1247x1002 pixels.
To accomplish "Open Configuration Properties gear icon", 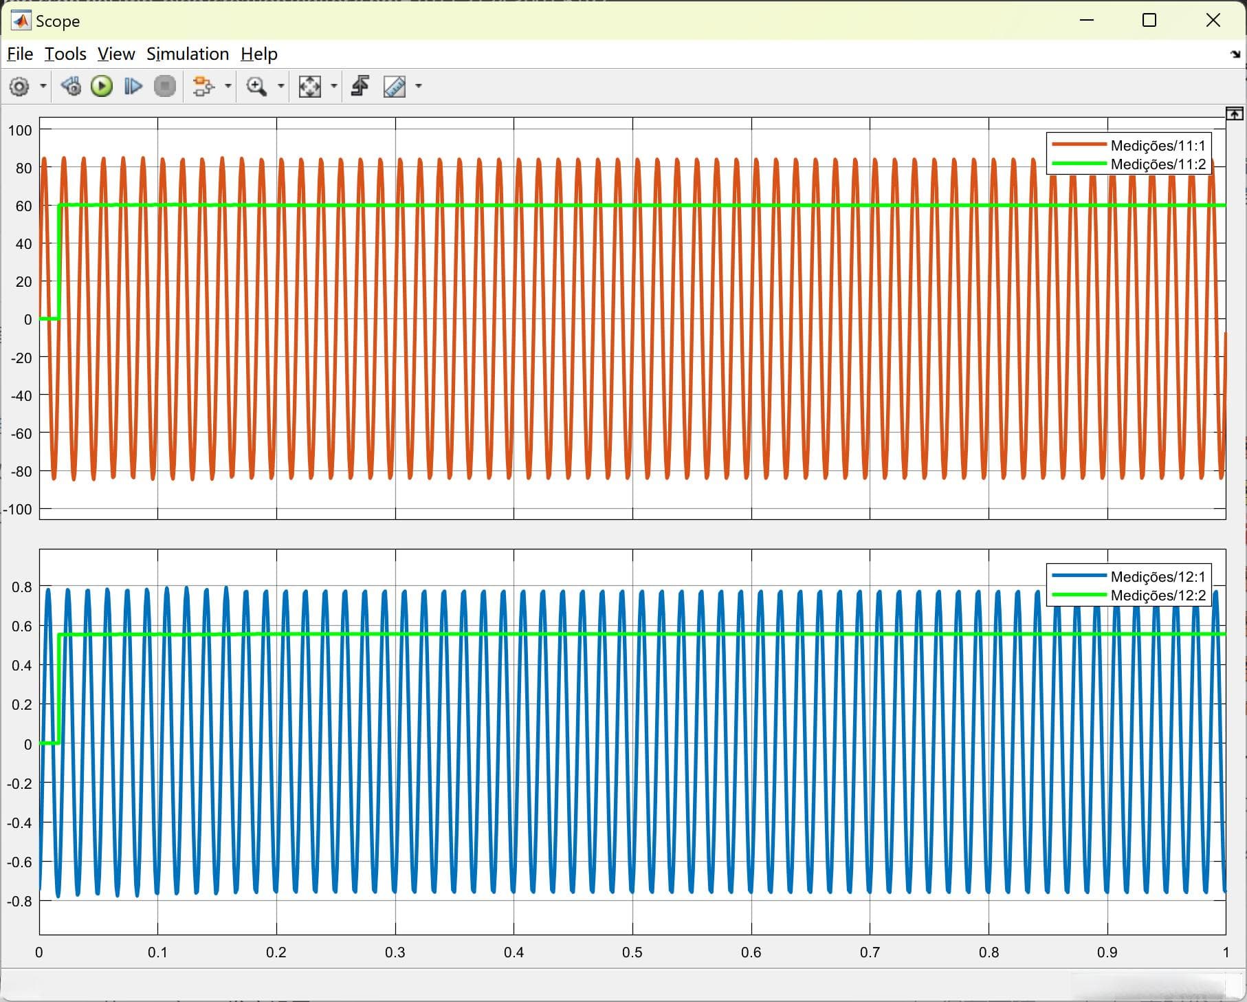I will click(x=19, y=87).
